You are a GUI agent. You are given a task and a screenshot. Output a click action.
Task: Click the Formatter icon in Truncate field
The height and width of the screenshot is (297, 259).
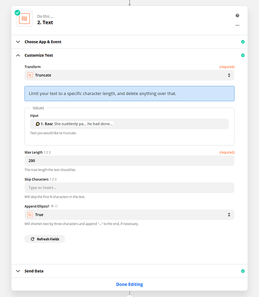(x=30, y=75)
